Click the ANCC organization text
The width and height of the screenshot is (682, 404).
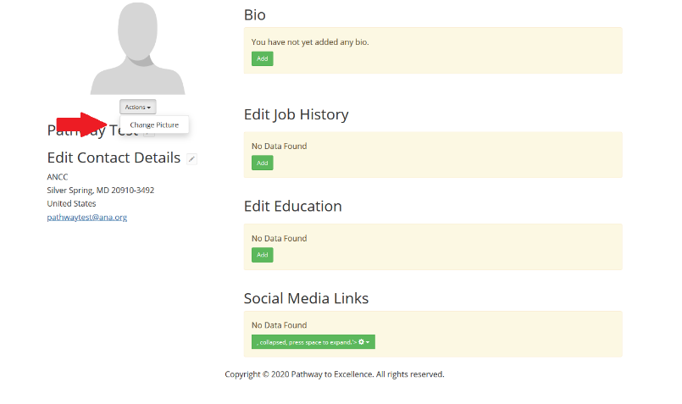pyautogui.click(x=58, y=176)
